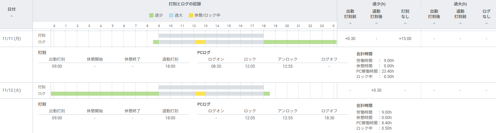Click green late-evening bar on 11/11 log
The width and height of the screenshot is (496, 133).
(x=300, y=42)
